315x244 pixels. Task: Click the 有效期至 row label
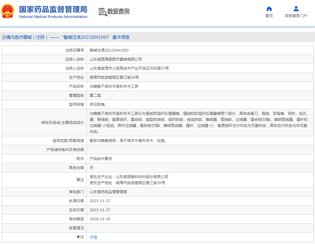pos(76,219)
